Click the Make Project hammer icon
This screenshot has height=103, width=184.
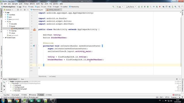(113, 7)
